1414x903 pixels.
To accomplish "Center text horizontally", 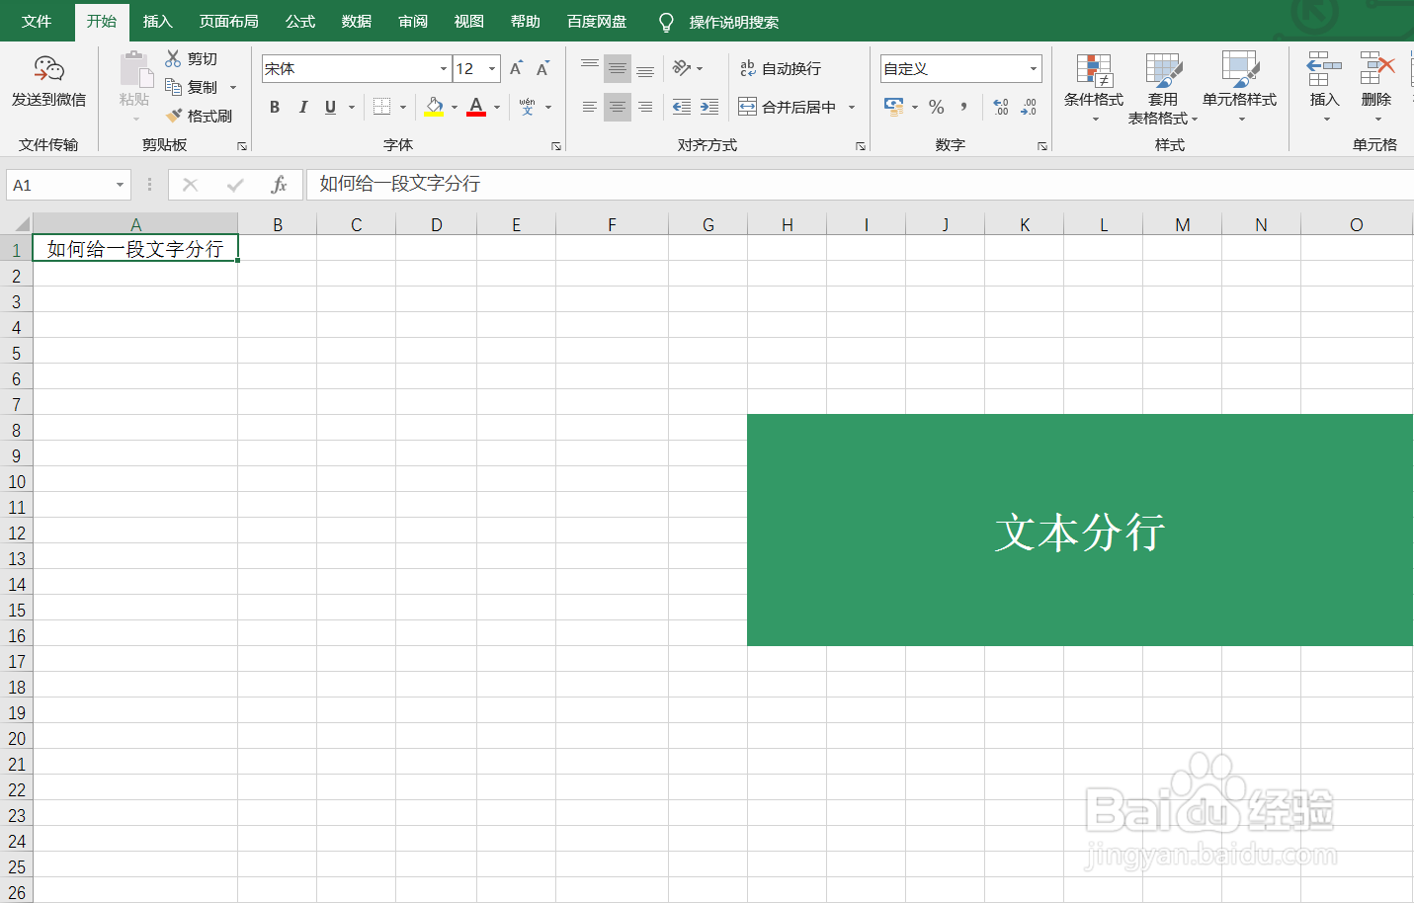I will pyautogui.click(x=618, y=107).
